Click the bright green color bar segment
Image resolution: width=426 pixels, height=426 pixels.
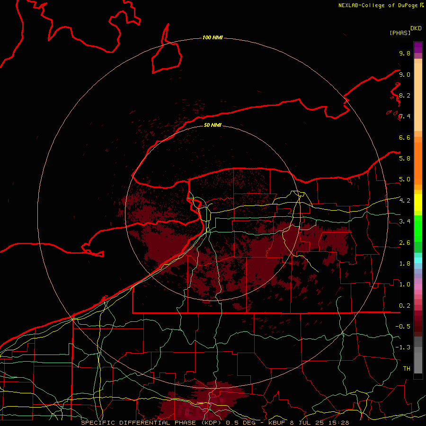pos(418,229)
